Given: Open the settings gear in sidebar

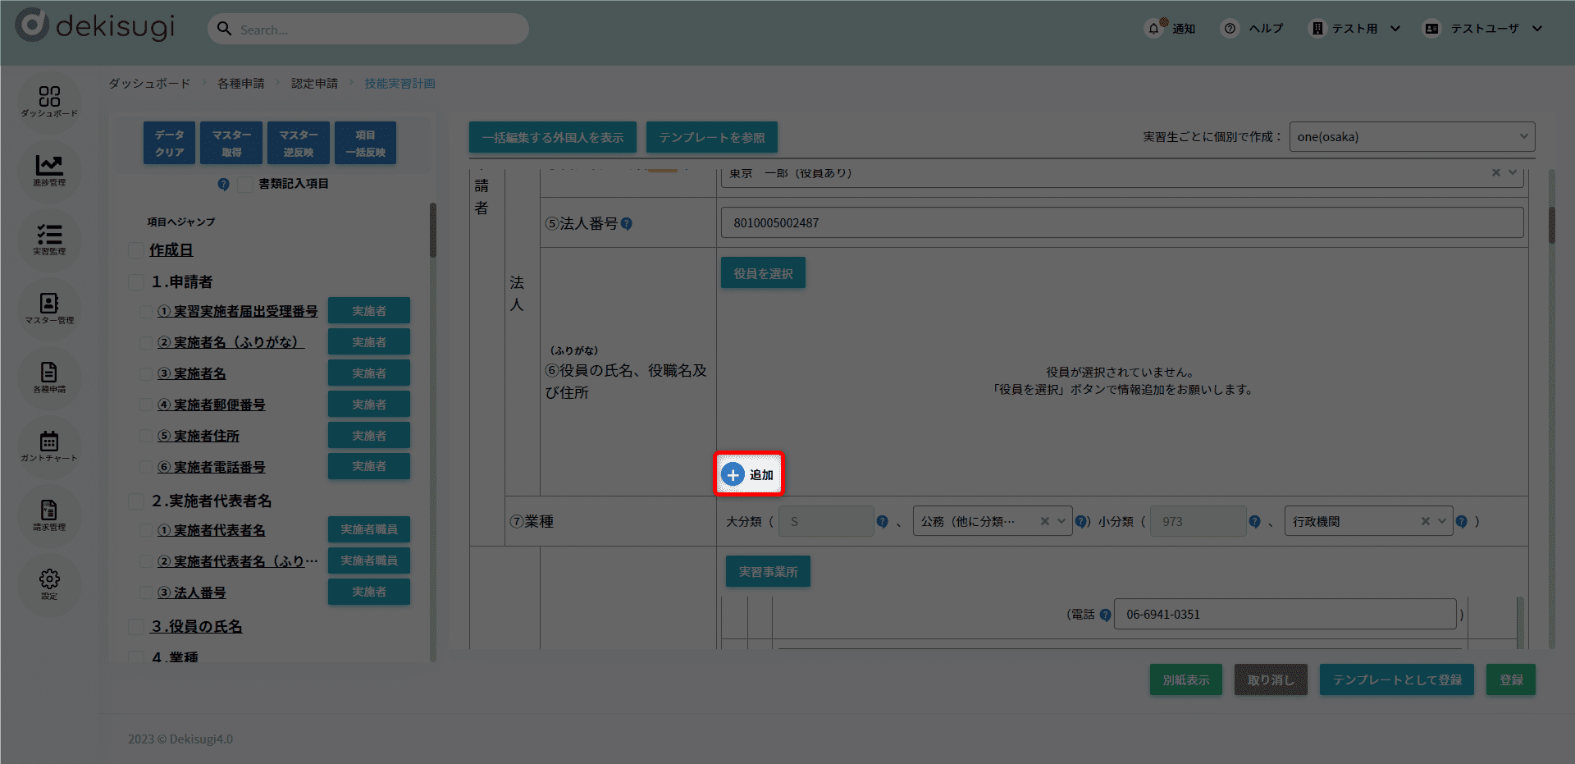Looking at the screenshot, I should (x=49, y=583).
